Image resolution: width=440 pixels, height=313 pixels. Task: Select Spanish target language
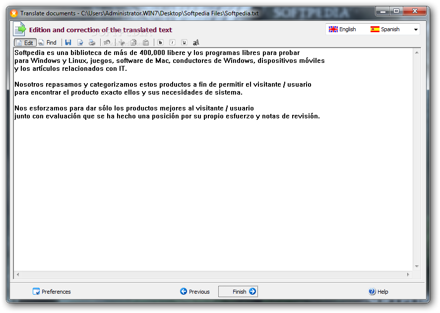385,29
